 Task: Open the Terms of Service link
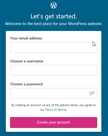coord(56,110)
